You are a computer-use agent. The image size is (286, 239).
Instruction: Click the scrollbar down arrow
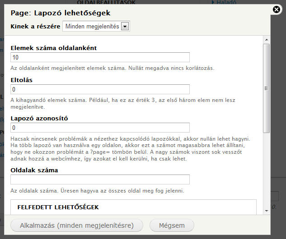267,211
